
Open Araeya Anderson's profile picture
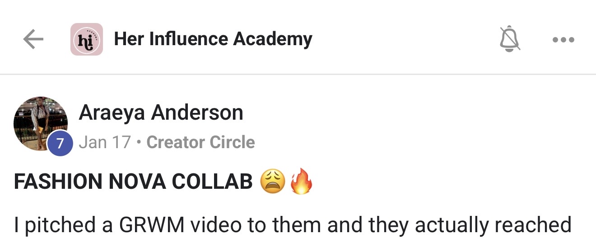41,123
